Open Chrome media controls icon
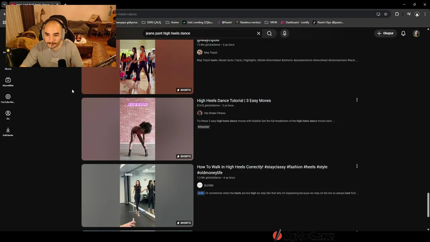This screenshot has width=430, height=242. tap(409, 14)
